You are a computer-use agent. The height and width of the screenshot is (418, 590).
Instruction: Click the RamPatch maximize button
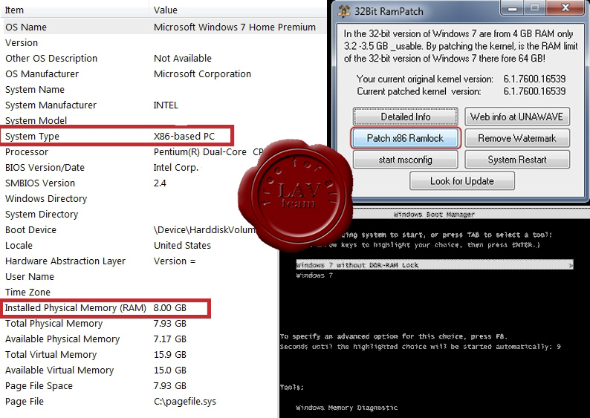pos(534,7)
